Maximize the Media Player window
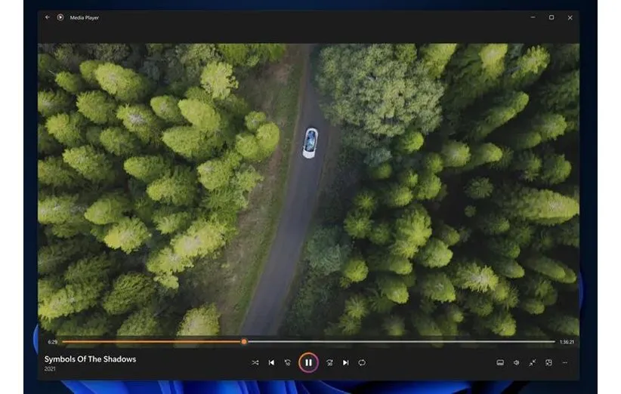 (551, 17)
